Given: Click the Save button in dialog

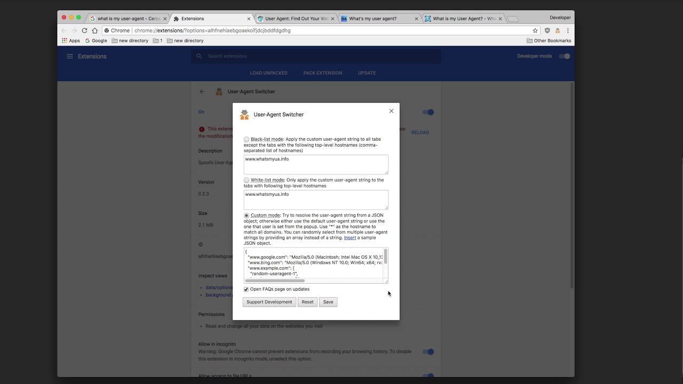Looking at the screenshot, I should pyautogui.click(x=328, y=302).
